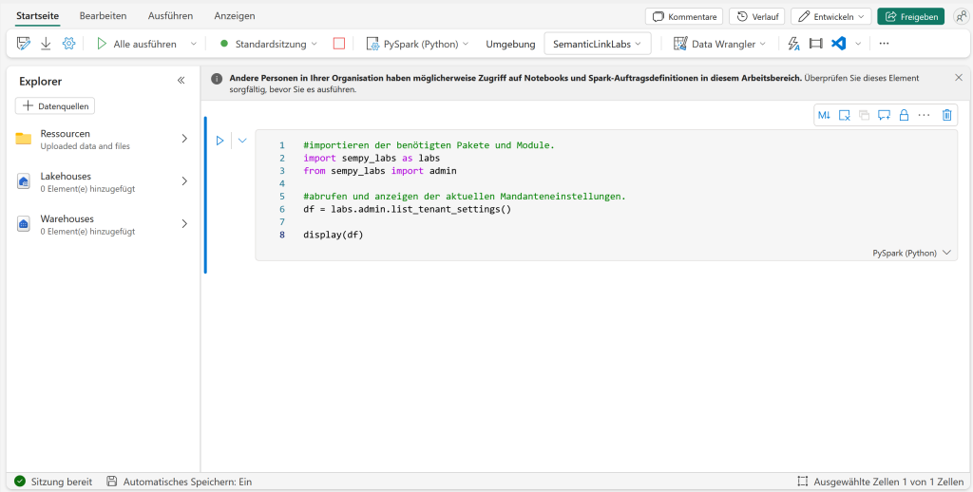Image resolution: width=973 pixels, height=492 pixels.
Task: Convert cell to Markdown icon
Action: click(x=824, y=115)
